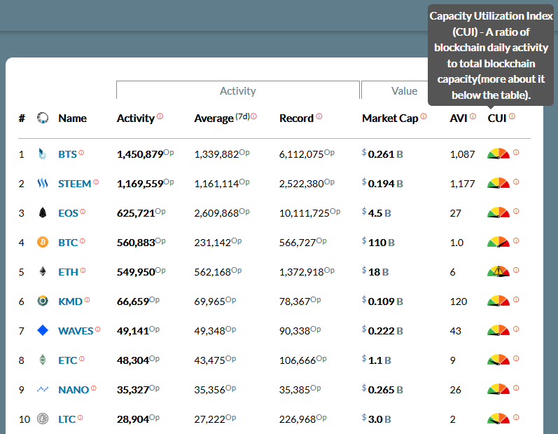Open the ETC coin link
558x434 pixels.
tap(68, 360)
